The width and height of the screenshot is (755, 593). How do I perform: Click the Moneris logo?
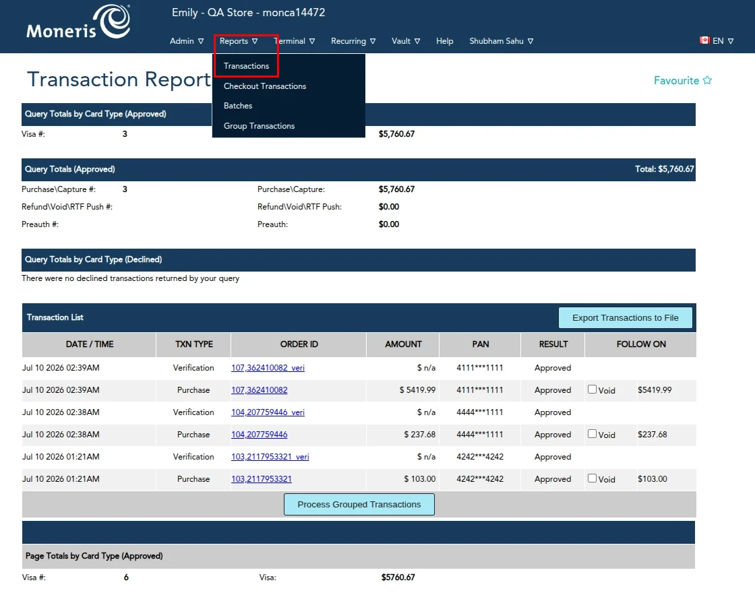(x=78, y=22)
